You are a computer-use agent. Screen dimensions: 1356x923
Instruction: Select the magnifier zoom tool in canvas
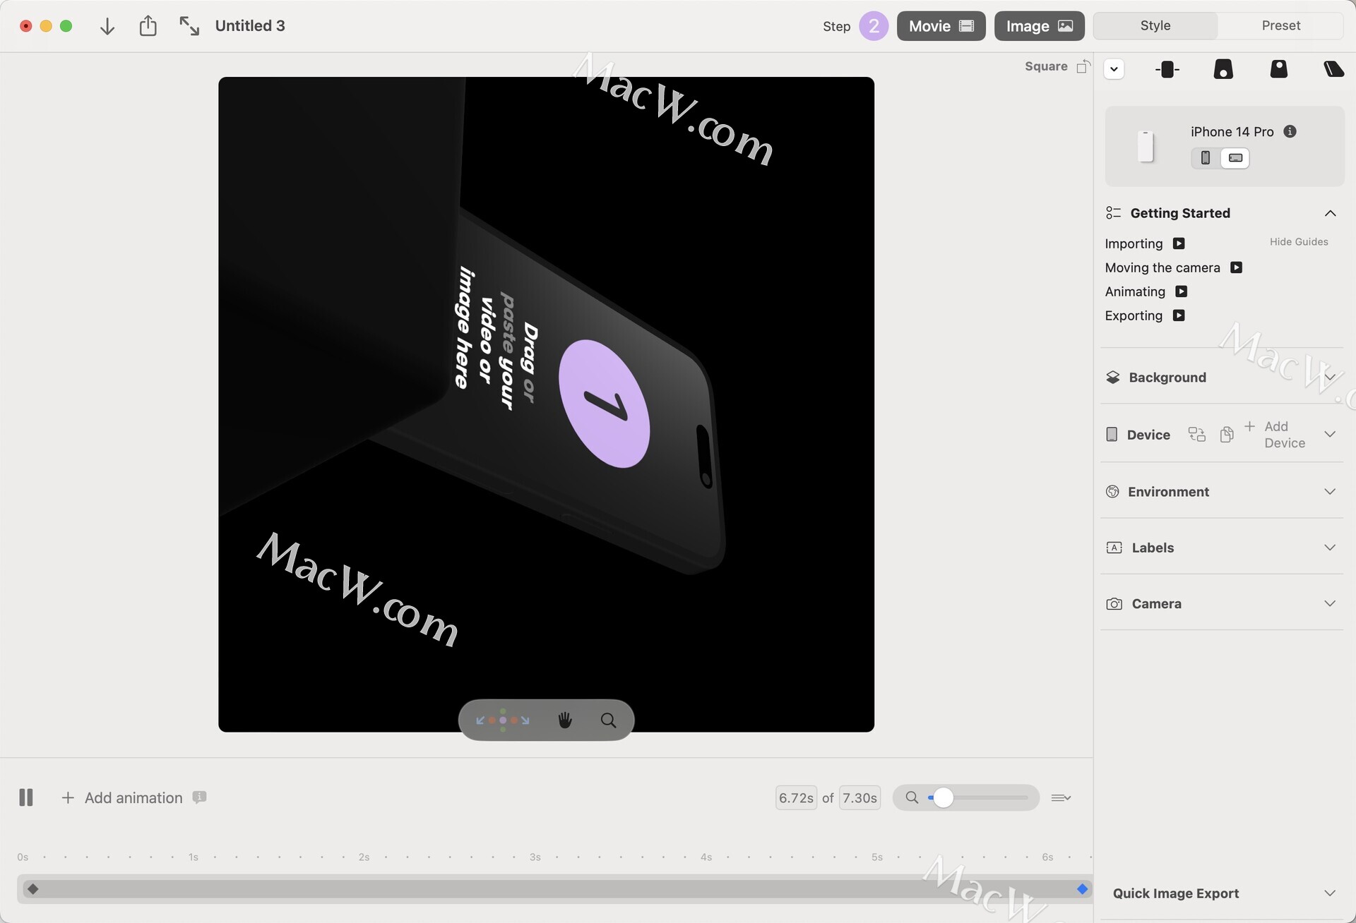tap(608, 720)
